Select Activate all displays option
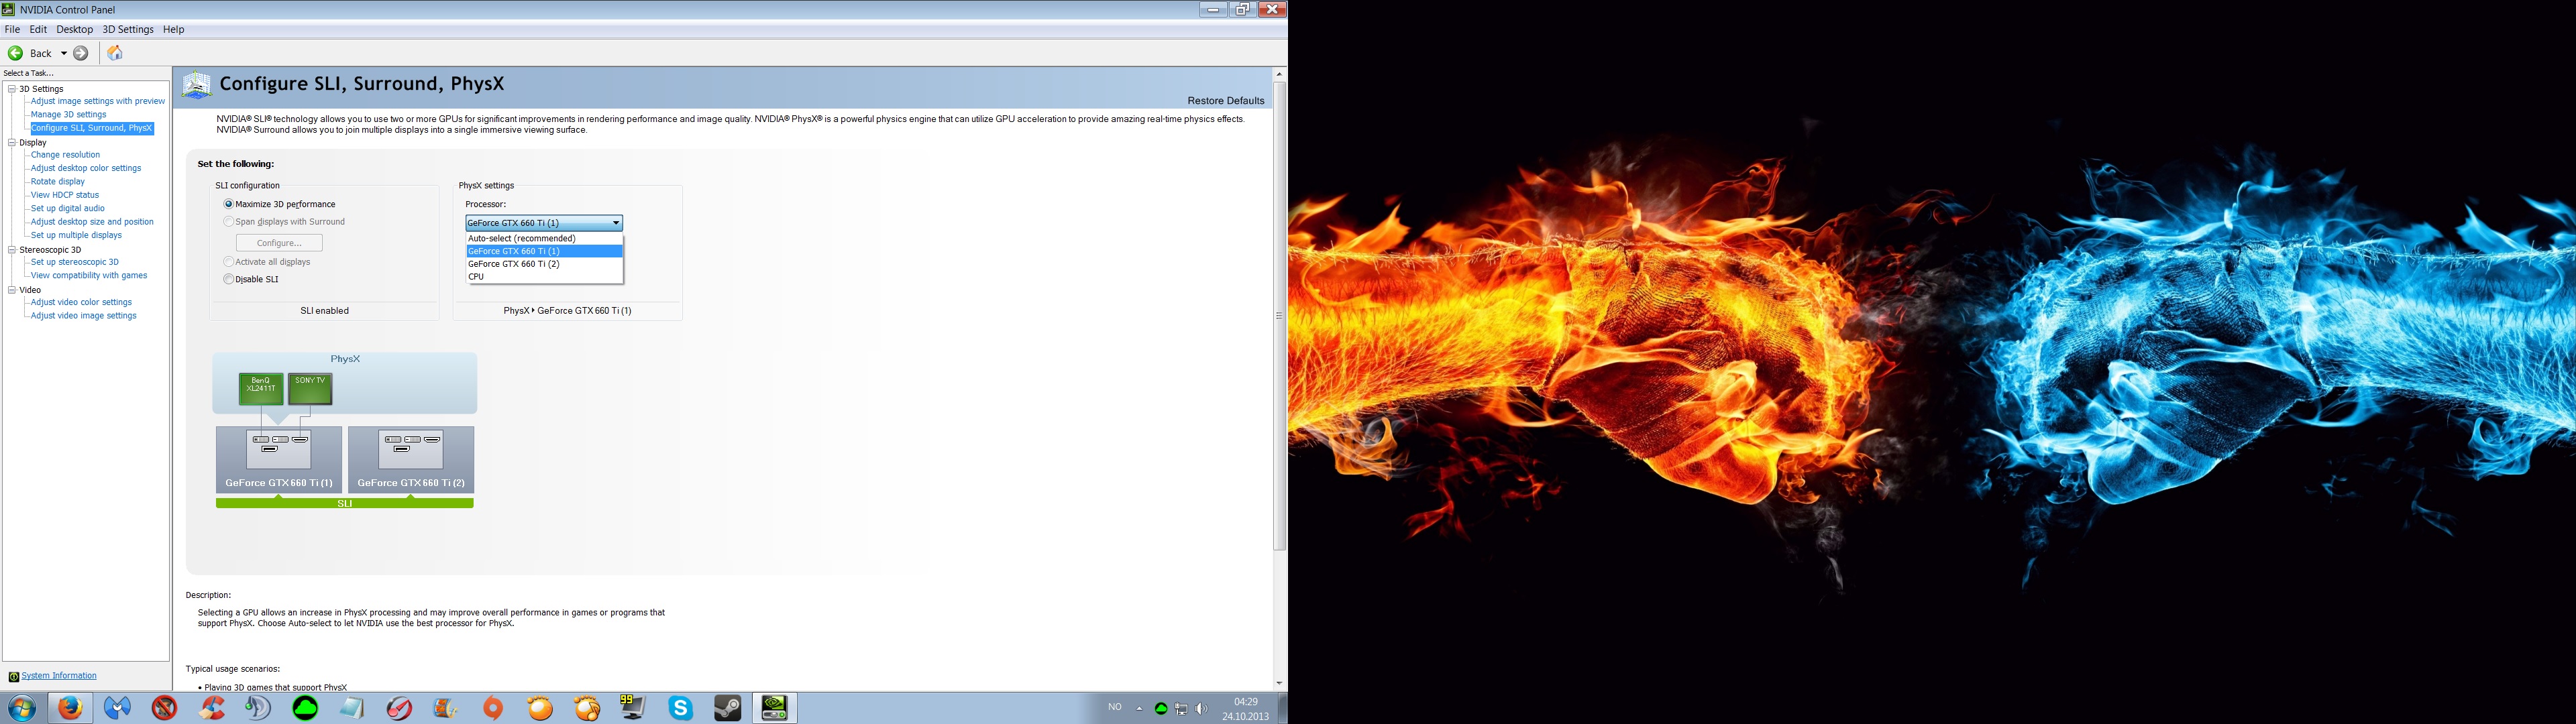2576x724 pixels. pos(229,262)
